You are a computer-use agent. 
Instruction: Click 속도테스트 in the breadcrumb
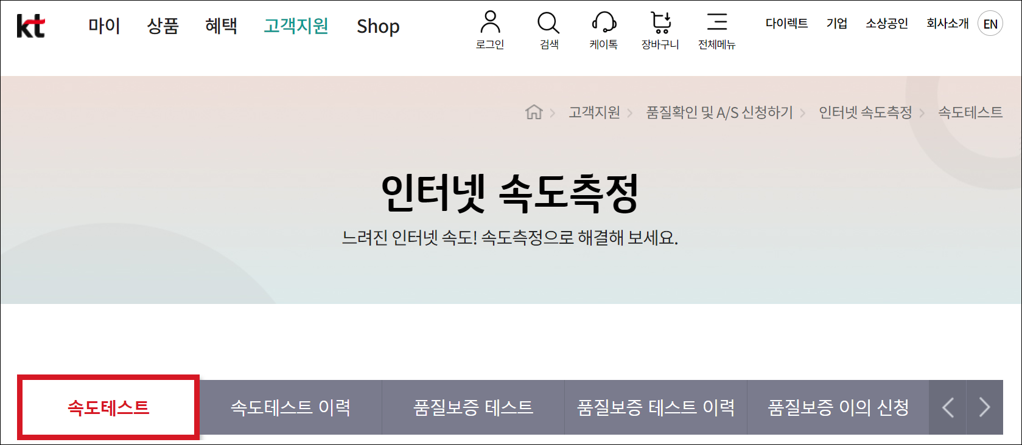(970, 112)
